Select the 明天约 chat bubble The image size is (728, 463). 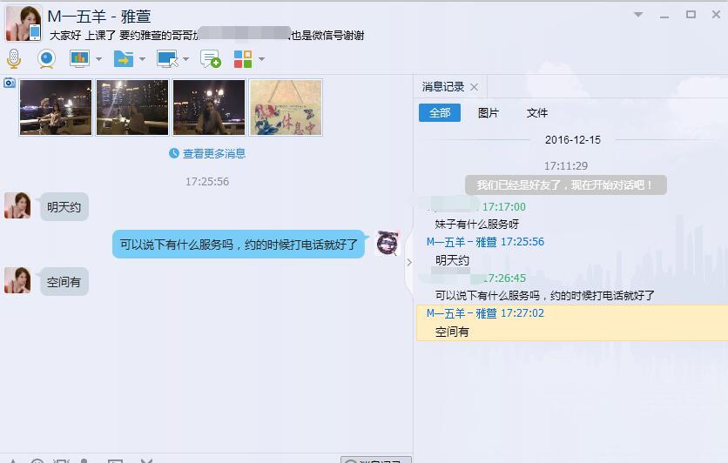pos(64,207)
